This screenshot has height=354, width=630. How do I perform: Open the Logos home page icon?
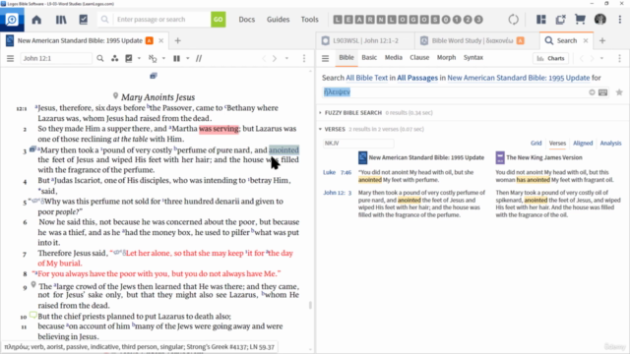click(36, 20)
